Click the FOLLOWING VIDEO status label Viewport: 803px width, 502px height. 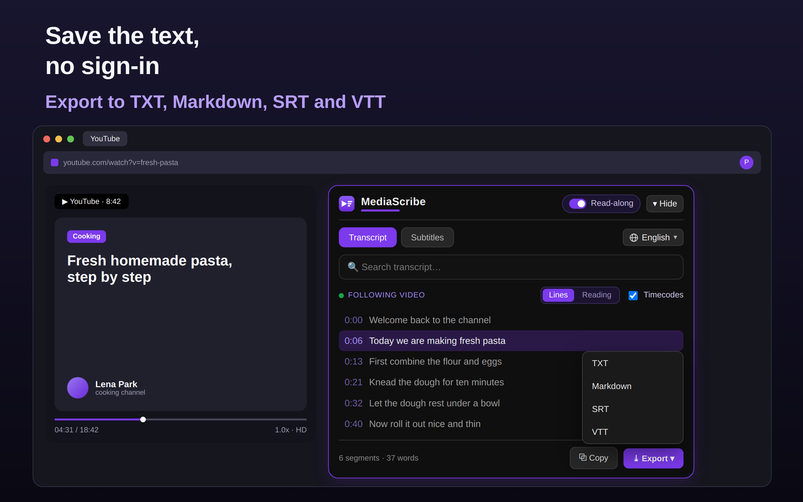(x=386, y=295)
